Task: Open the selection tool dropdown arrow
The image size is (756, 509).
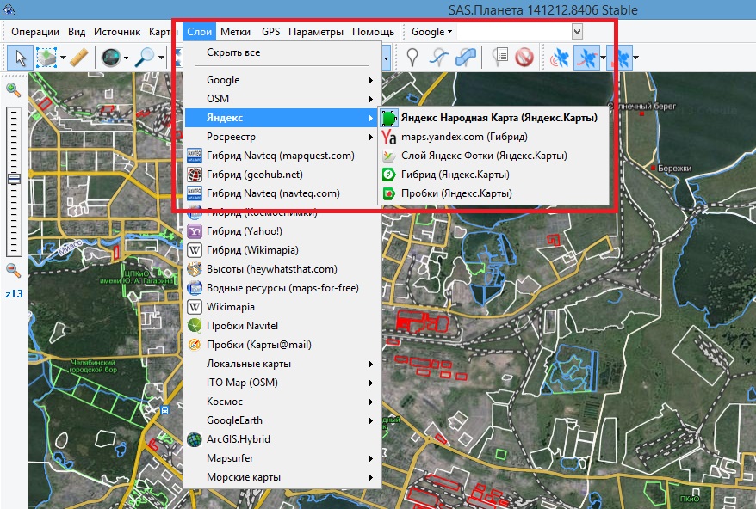Action: 63,58
